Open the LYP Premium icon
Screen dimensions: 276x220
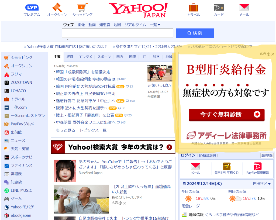[32, 8]
